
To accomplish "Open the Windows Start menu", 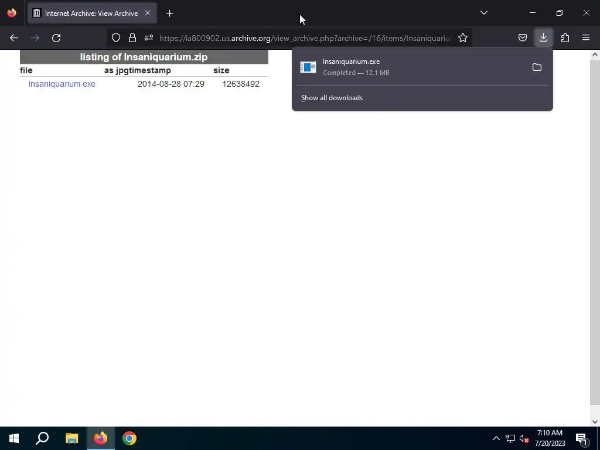I will pos(14,438).
